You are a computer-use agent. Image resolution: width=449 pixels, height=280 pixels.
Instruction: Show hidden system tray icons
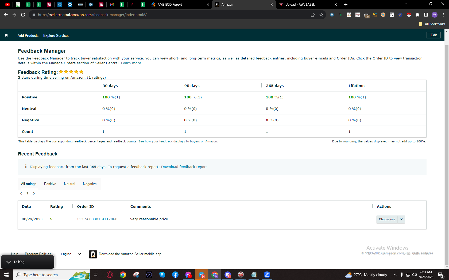[395, 275]
